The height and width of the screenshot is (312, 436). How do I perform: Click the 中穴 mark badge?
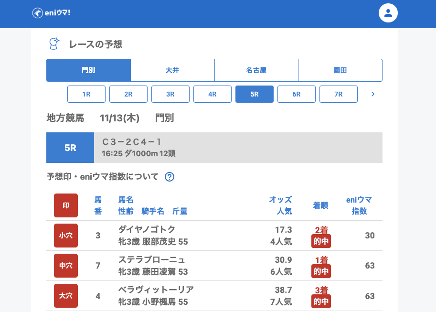click(66, 266)
